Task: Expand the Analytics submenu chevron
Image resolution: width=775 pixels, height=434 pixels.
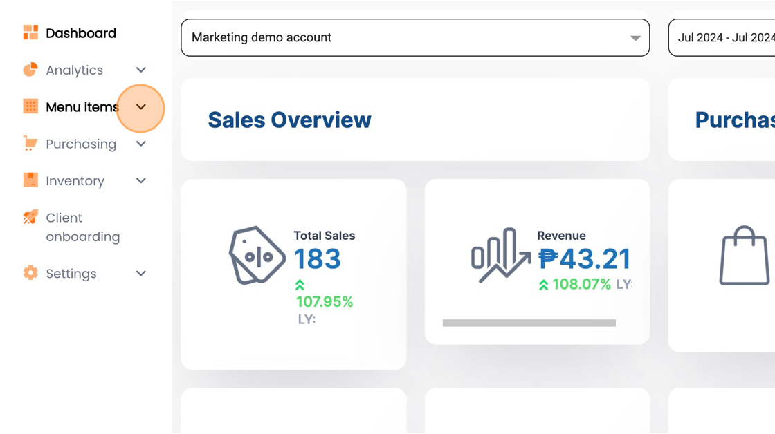Action: (141, 70)
